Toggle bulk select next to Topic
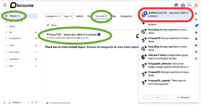 tap(48, 25)
